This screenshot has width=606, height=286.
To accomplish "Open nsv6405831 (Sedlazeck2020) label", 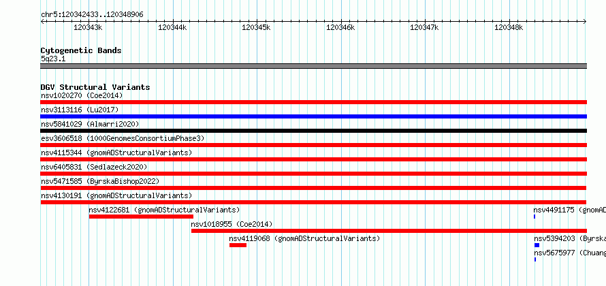I will [x=94, y=167].
